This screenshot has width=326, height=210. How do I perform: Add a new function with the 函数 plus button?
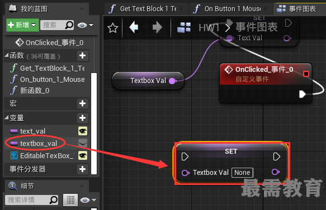tap(83, 56)
